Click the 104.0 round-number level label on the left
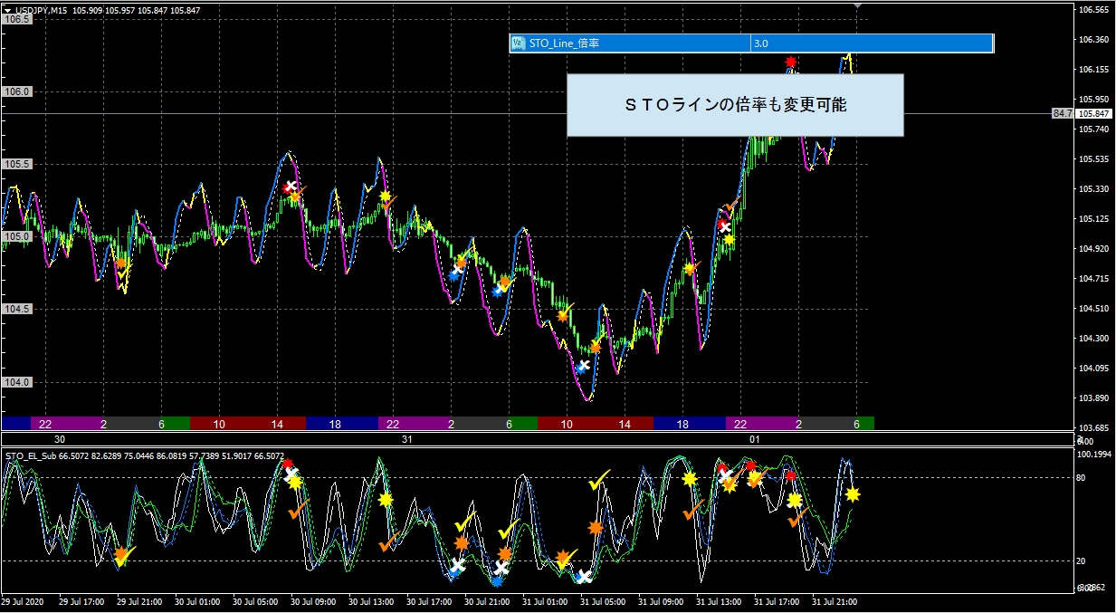The height and width of the screenshot is (613, 1116). click(17, 382)
